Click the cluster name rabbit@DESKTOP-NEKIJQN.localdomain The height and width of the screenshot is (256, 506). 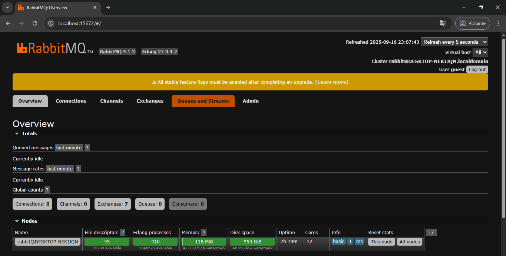click(439, 61)
